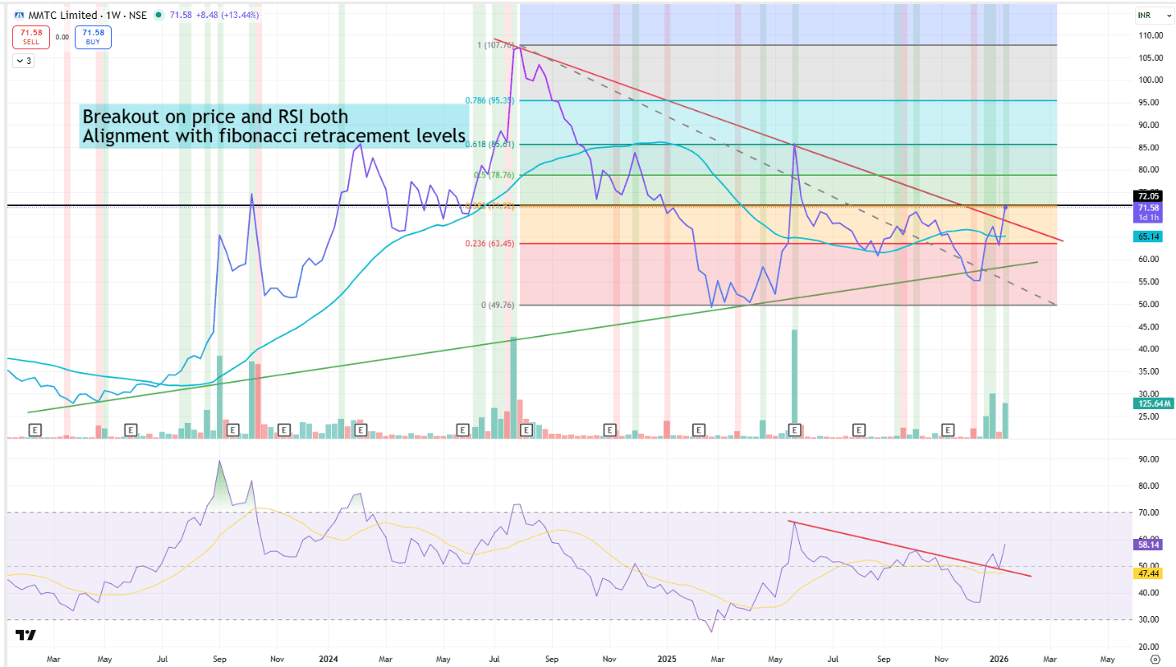Open the earnings E marker above Nov 2024
This screenshot has width=1176, height=667.
point(609,429)
